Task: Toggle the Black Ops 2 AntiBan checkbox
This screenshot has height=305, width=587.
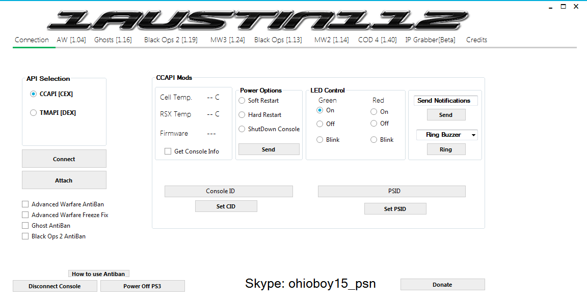Action: (x=25, y=236)
